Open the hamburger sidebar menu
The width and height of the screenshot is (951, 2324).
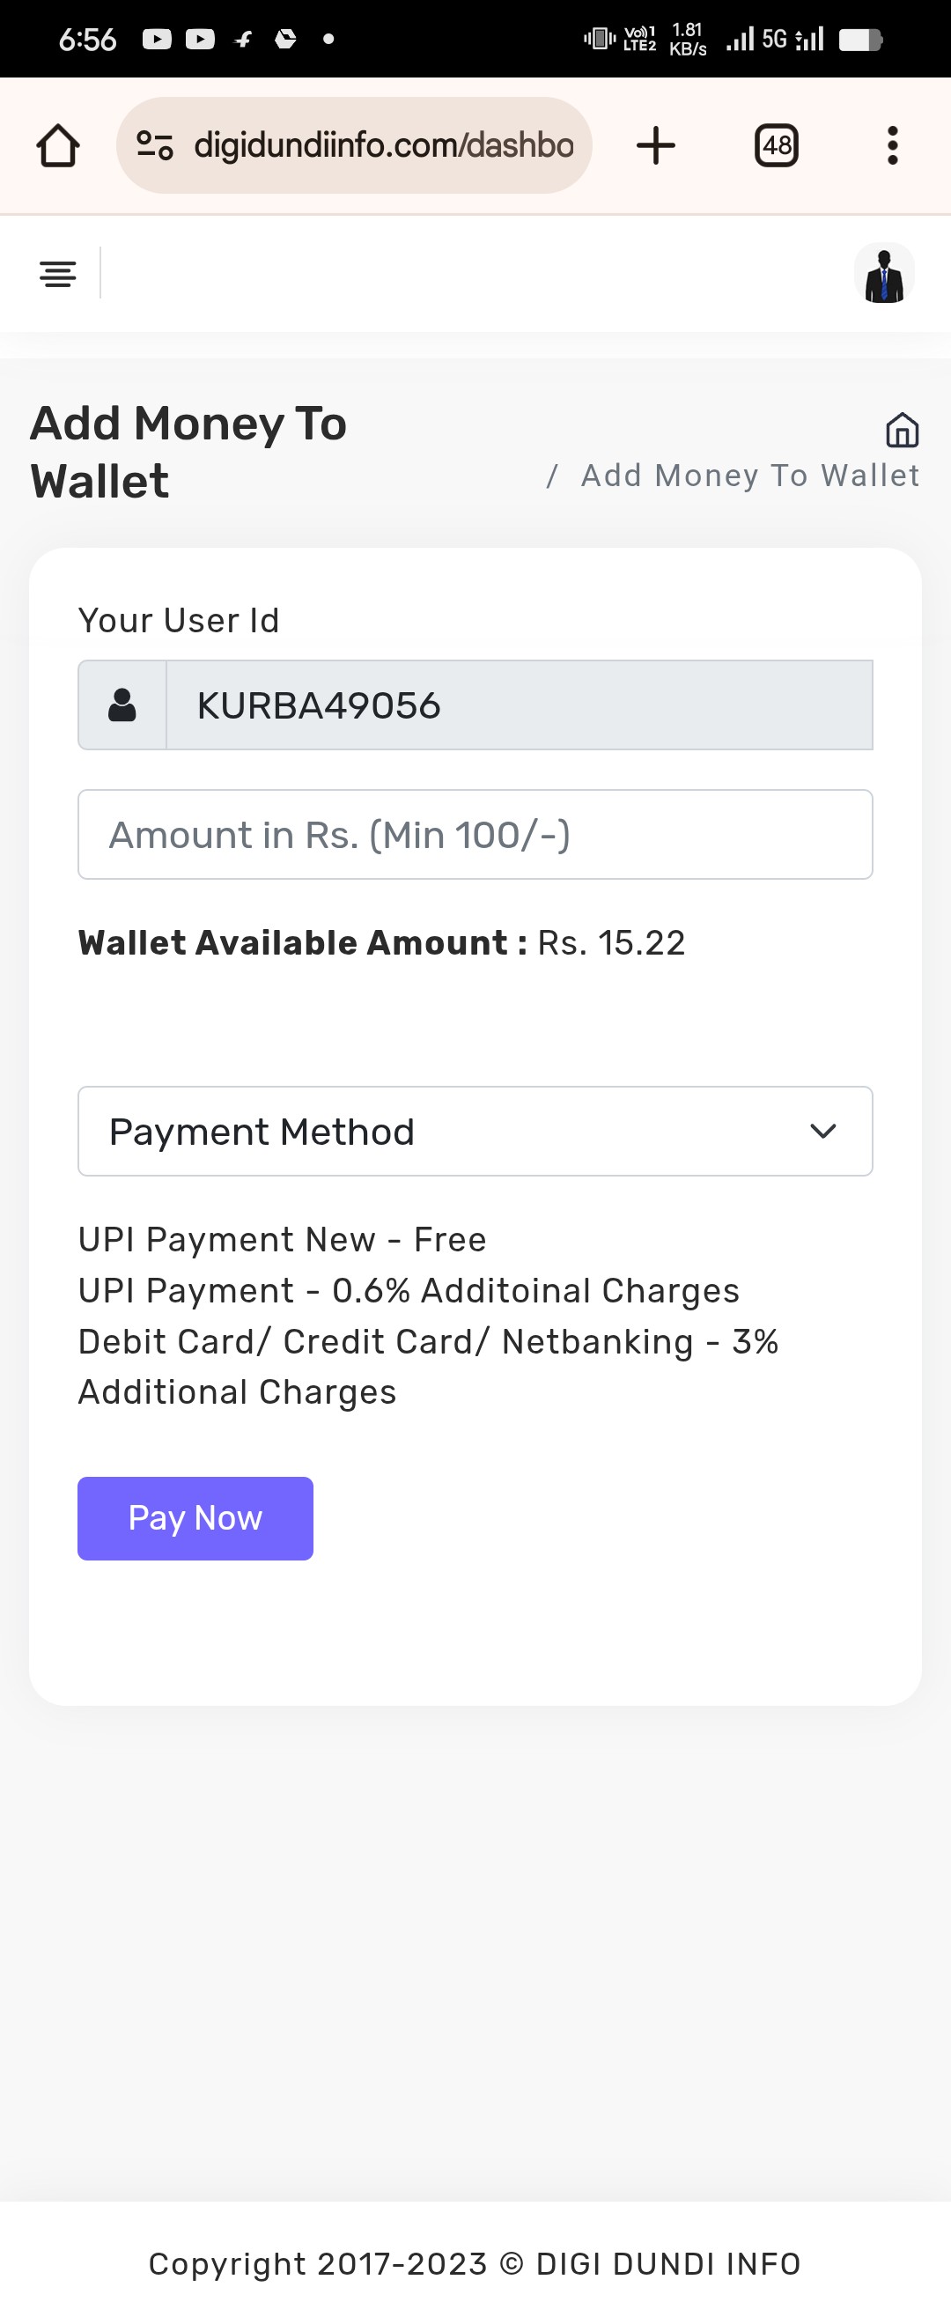58,273
